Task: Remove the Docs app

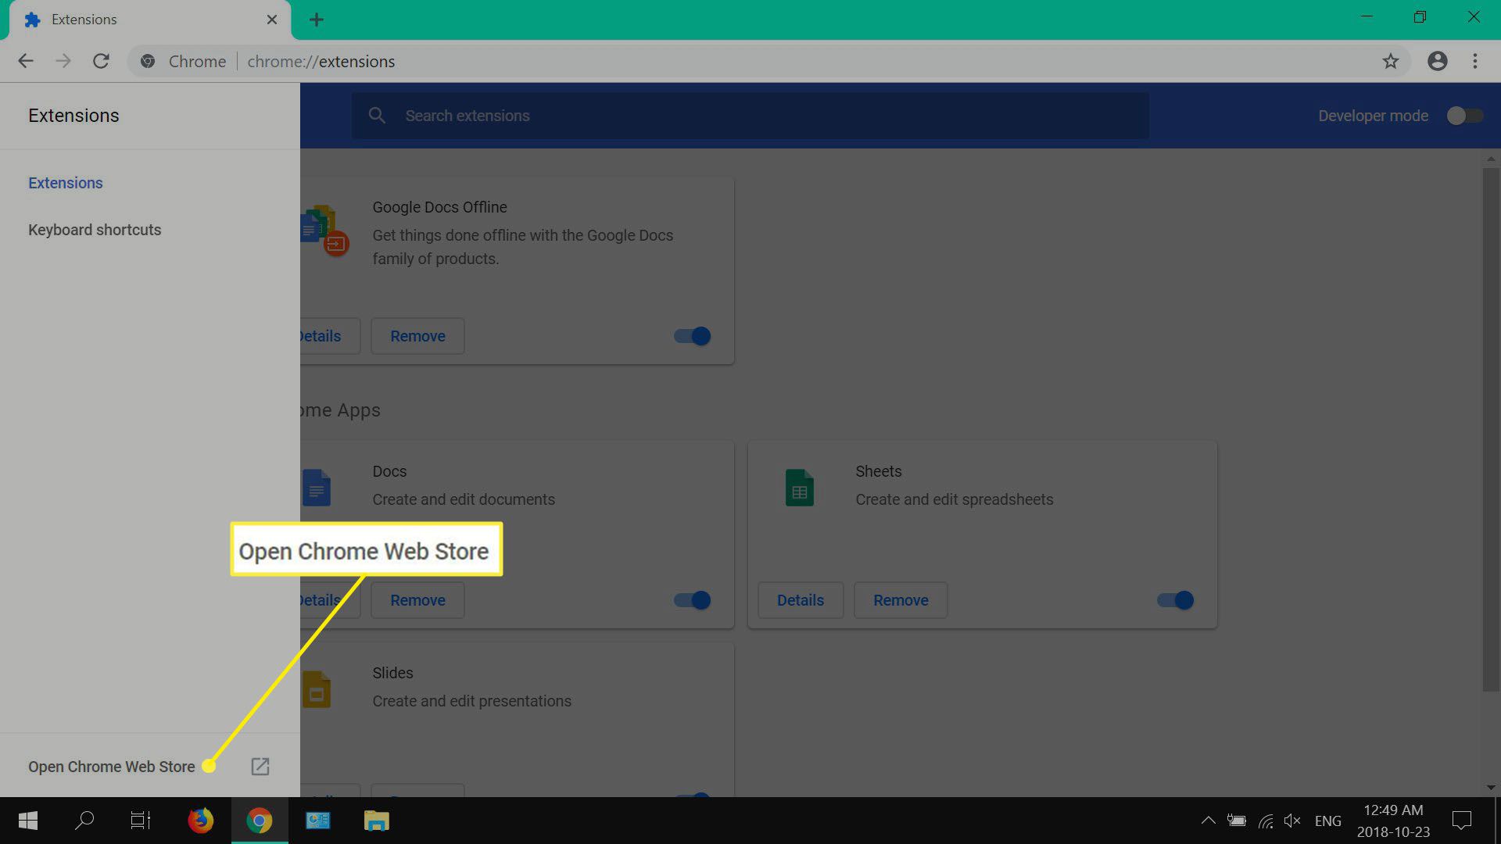Action: point(417,600)
